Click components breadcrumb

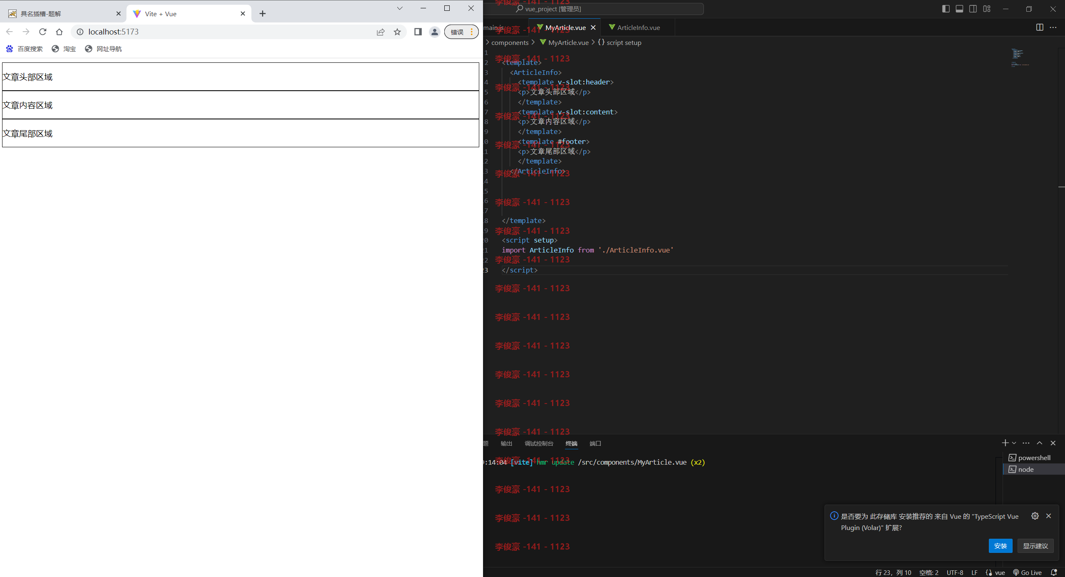click(510, 42)
